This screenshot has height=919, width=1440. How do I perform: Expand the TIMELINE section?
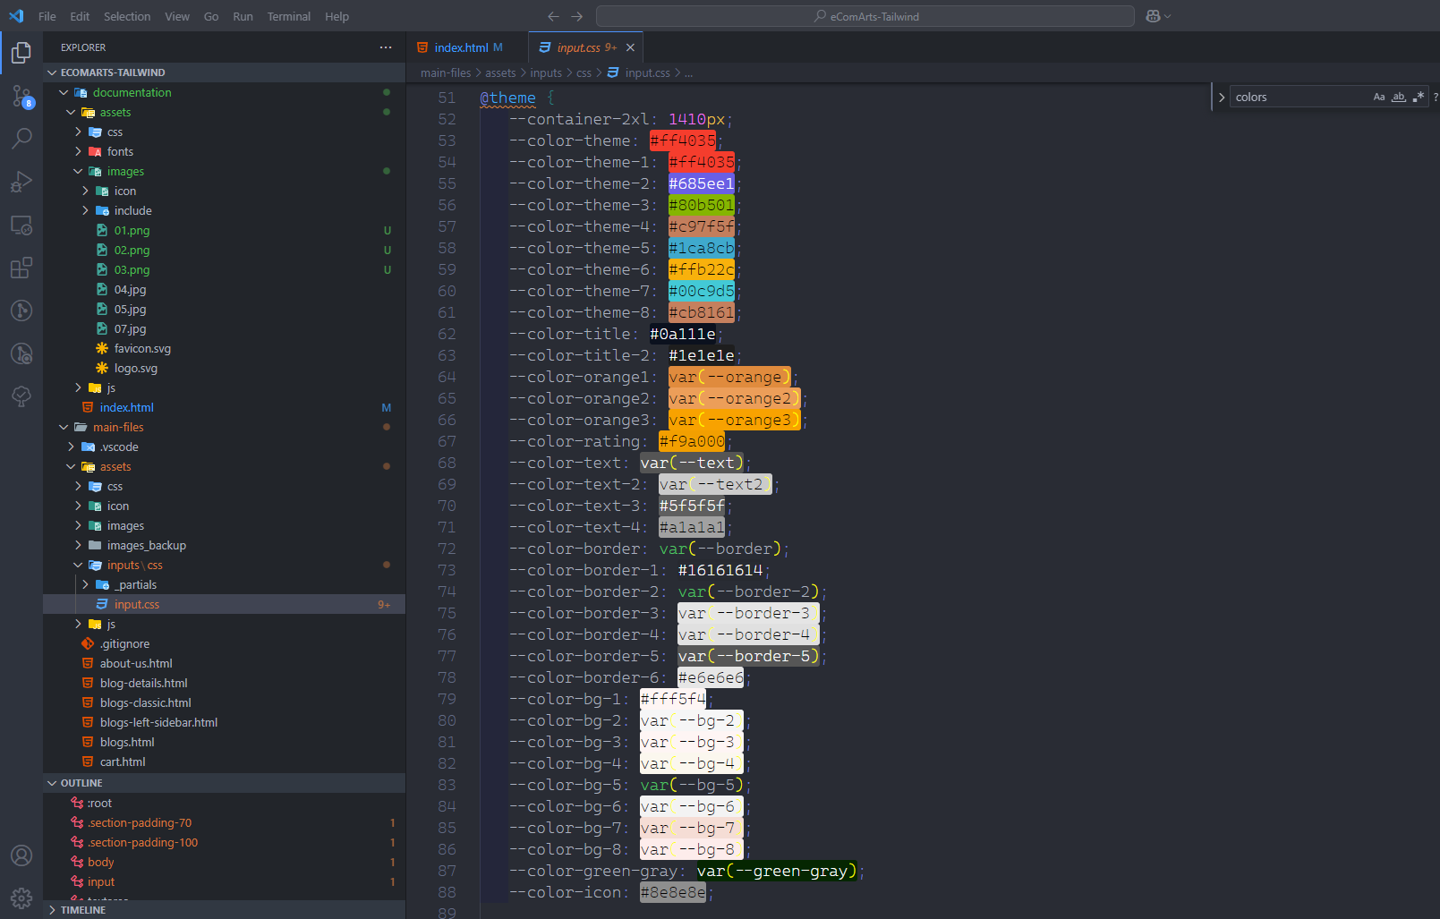[82, 910]
